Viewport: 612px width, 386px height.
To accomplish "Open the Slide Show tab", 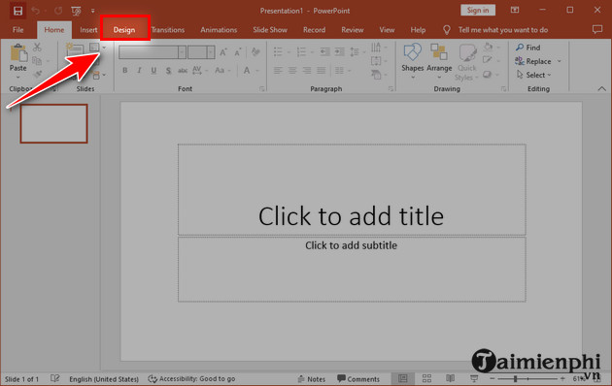I will [x=270, y=30].
